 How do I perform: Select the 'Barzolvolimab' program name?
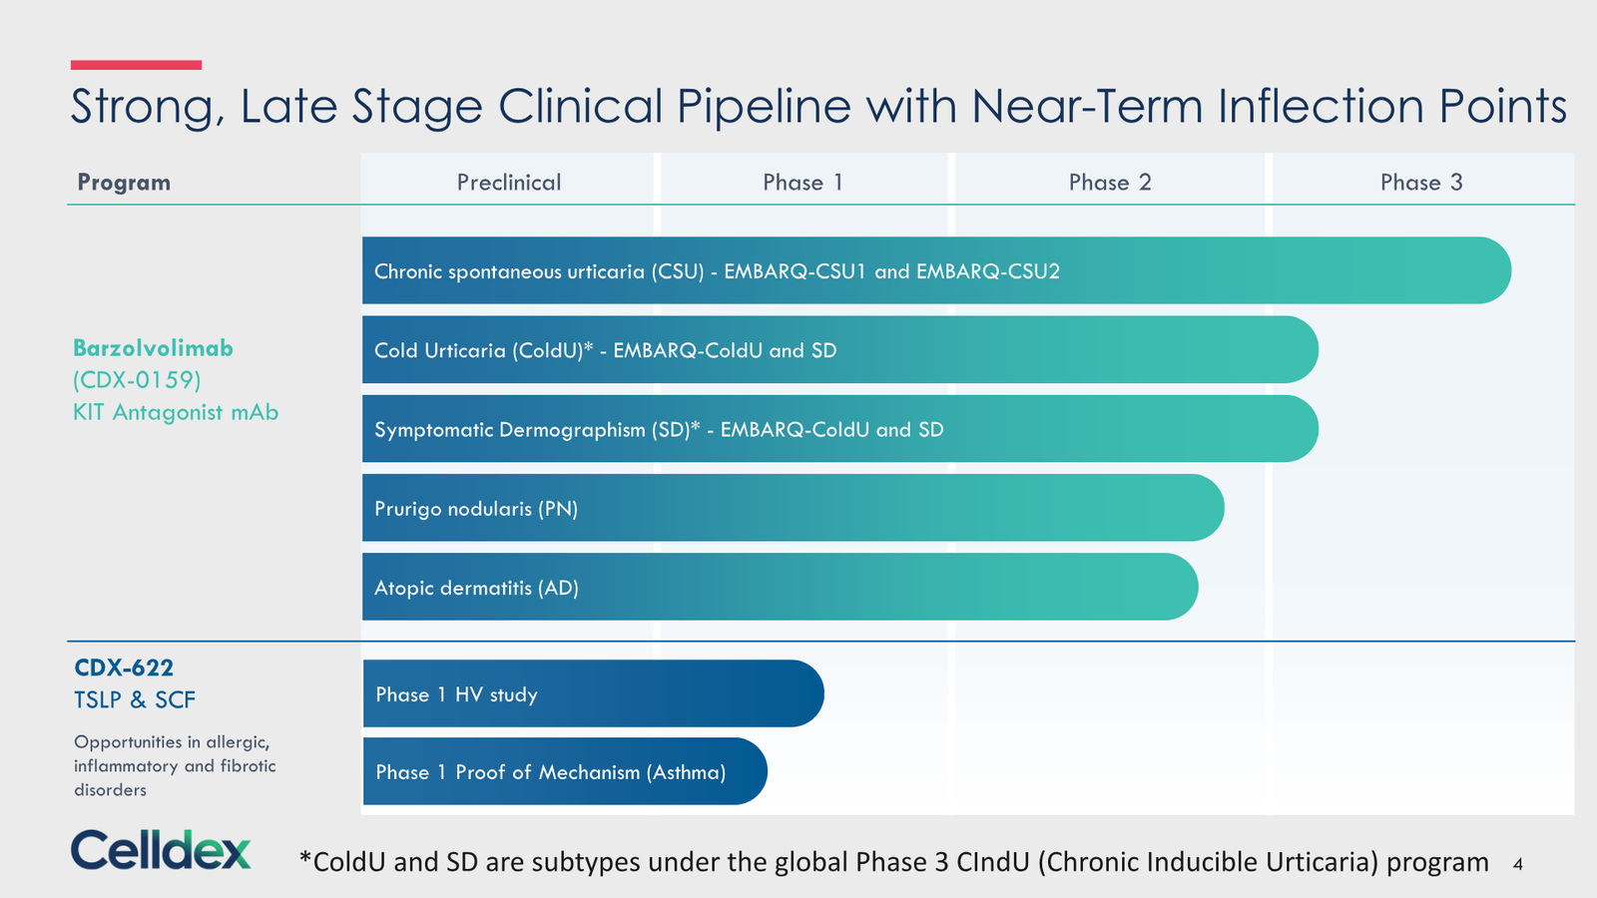tap(153, 348)
